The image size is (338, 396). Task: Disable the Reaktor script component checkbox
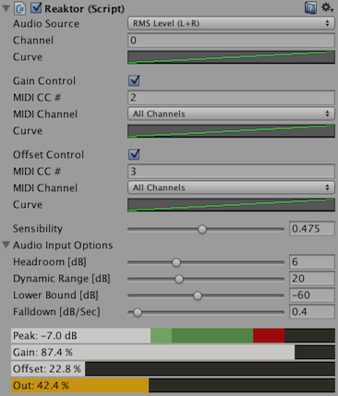point(36,8)
